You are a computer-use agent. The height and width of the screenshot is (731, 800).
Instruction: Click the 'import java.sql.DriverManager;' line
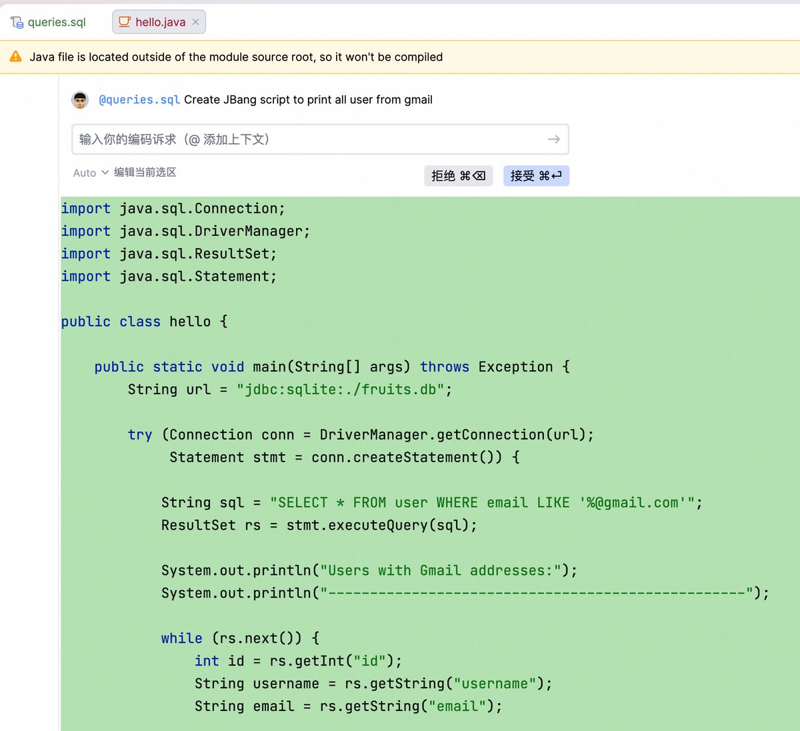coord(185,231)
